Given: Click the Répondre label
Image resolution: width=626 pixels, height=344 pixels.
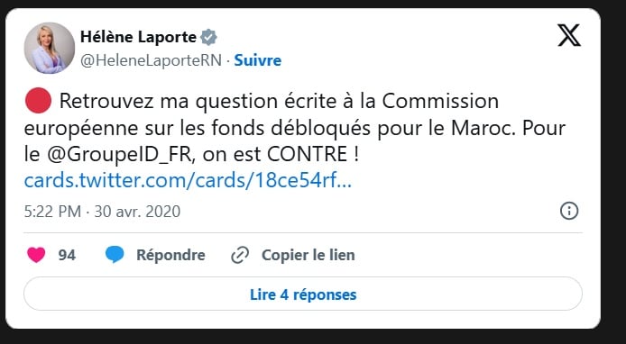Looking at the screenshot, I should (170, 255).
